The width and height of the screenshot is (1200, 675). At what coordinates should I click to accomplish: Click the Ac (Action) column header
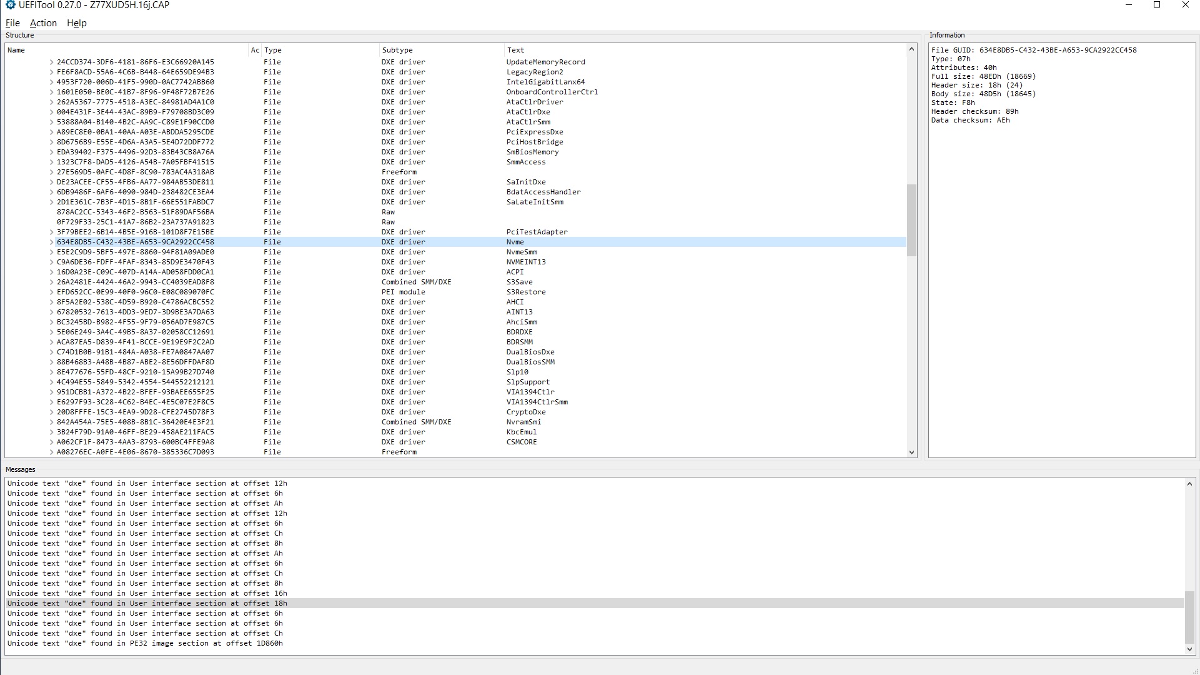coord(255,50)
